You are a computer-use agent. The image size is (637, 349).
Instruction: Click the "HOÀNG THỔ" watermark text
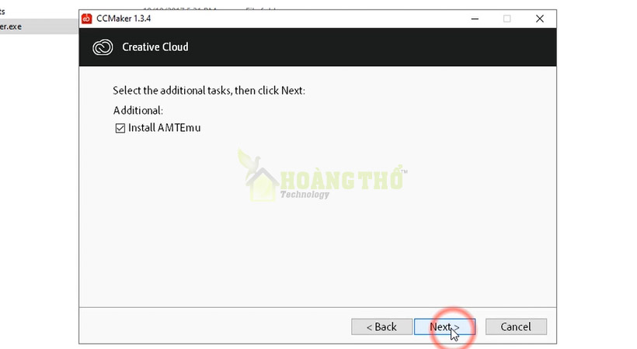pos(342,180)
